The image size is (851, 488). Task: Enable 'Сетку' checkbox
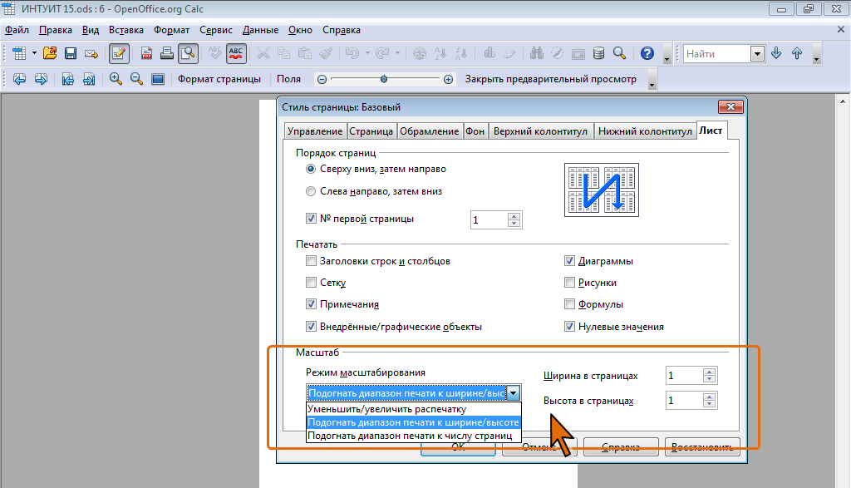pos(311,283)
